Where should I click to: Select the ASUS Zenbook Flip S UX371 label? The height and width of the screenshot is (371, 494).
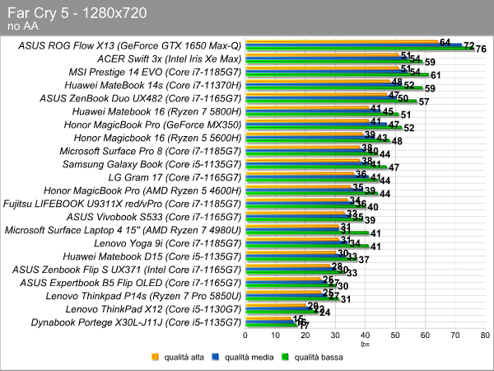click(x=127, y=270)
